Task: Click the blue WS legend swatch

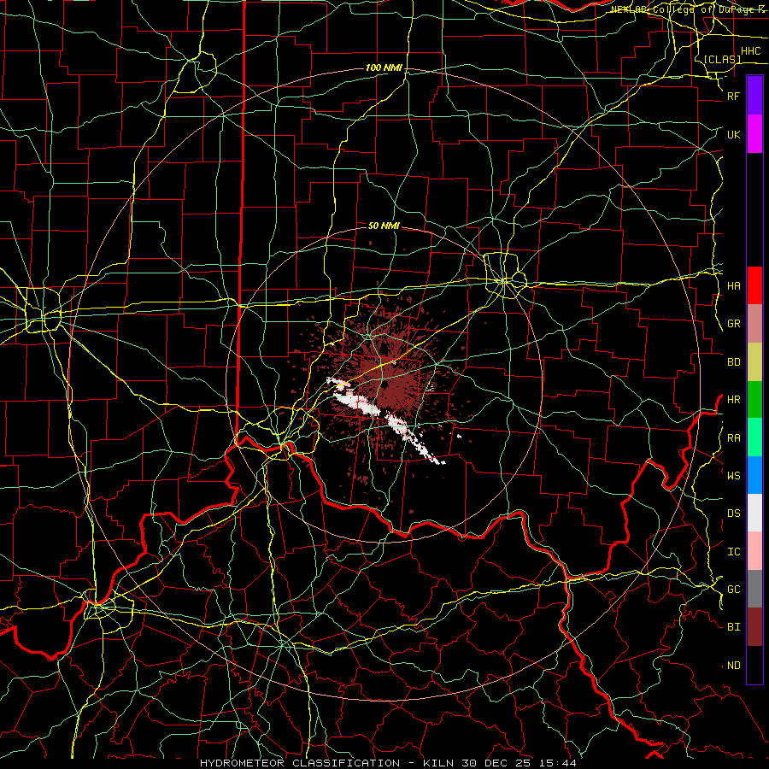Action: click(x=754, y=475)
